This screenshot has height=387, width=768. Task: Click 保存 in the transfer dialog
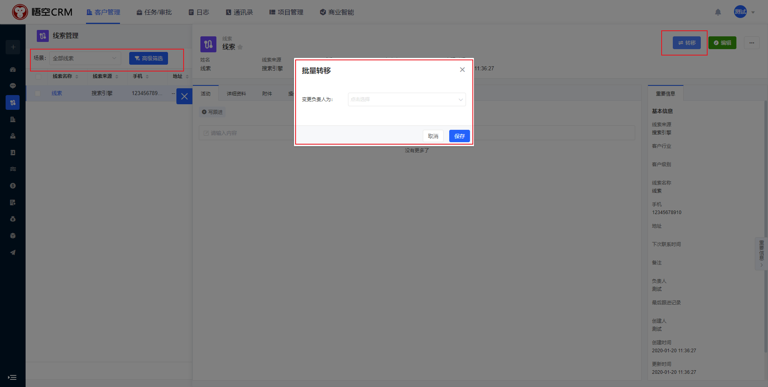point(459,136)
